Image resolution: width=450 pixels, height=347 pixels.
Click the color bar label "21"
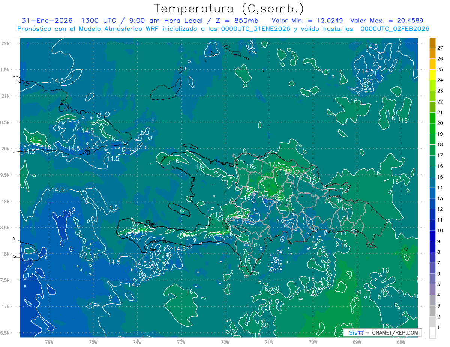440,112
